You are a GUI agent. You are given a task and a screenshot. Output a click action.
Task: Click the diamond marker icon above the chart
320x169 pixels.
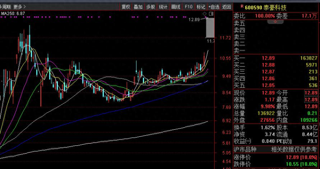point(205,14)
